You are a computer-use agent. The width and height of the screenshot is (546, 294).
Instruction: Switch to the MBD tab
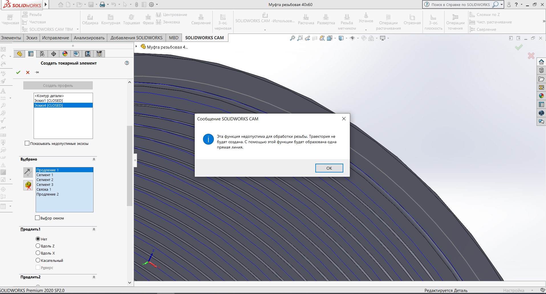click(174, 38)
